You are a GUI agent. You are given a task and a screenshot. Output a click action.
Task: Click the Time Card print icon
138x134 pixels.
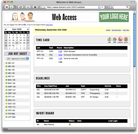point(126,39)
